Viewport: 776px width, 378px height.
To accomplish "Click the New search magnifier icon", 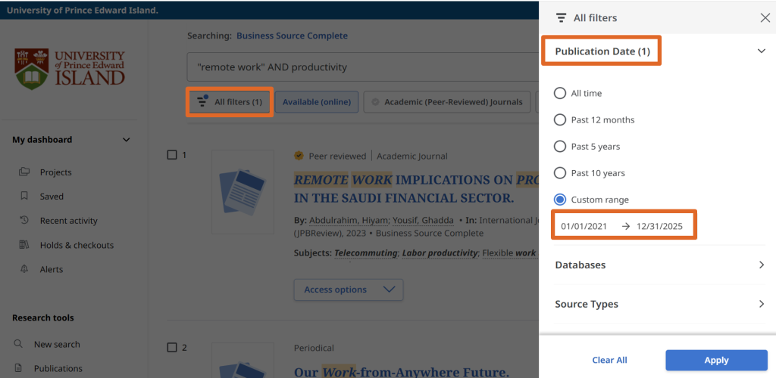I will 18,344.
